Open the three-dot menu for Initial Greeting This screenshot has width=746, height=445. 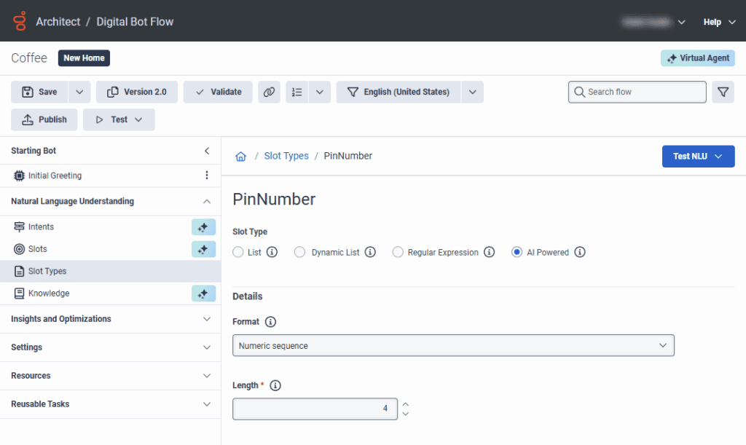(207, 176)
